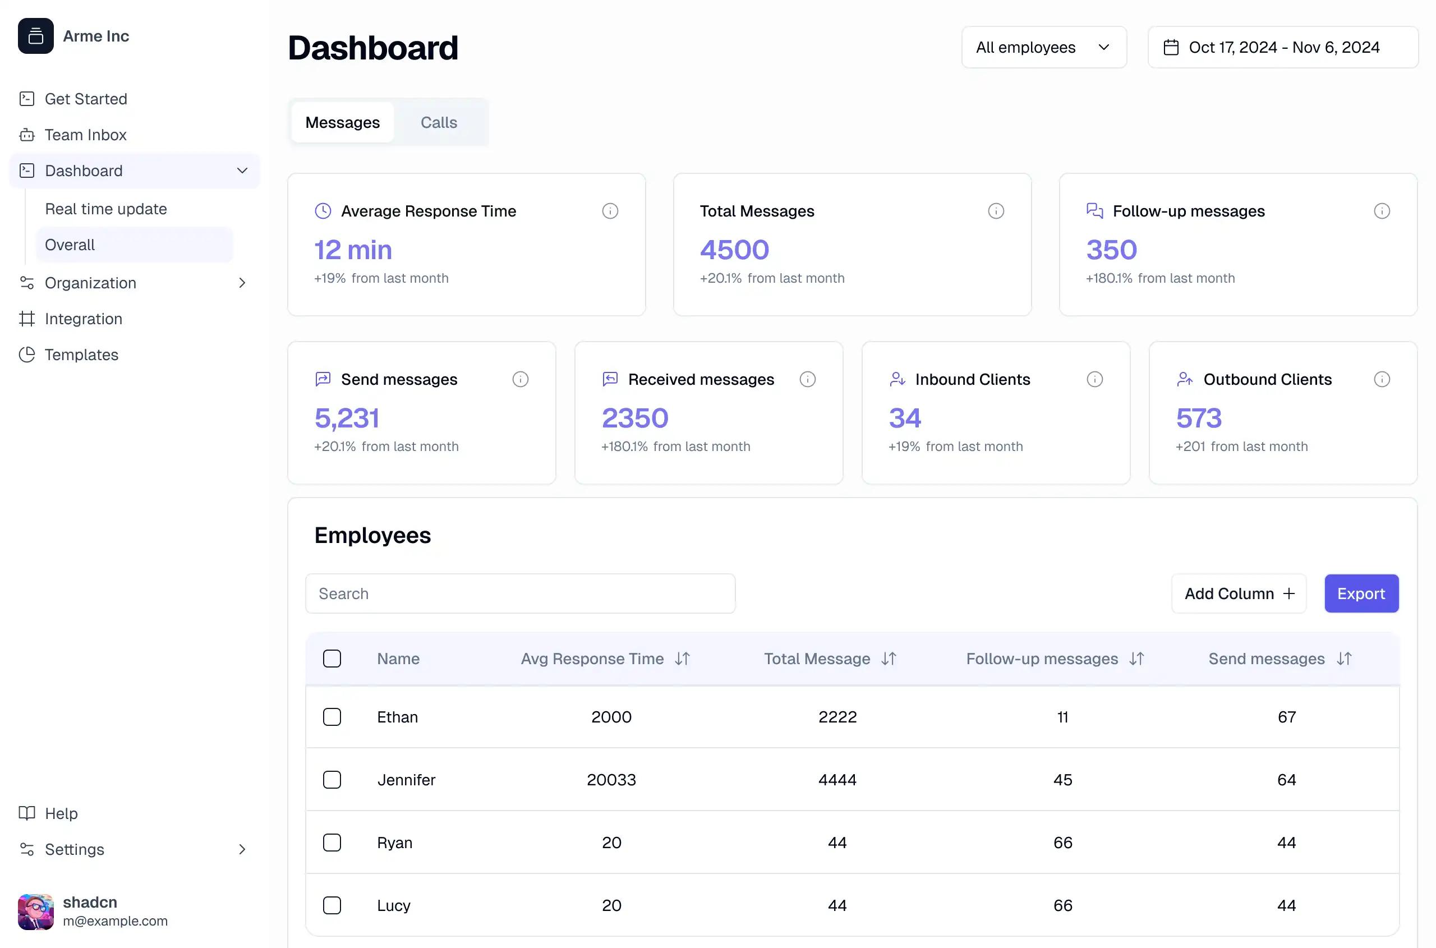Expand the Settings menu chevron
The height and width of the screenshot is (948, 1436).
(x=242, y=849)
